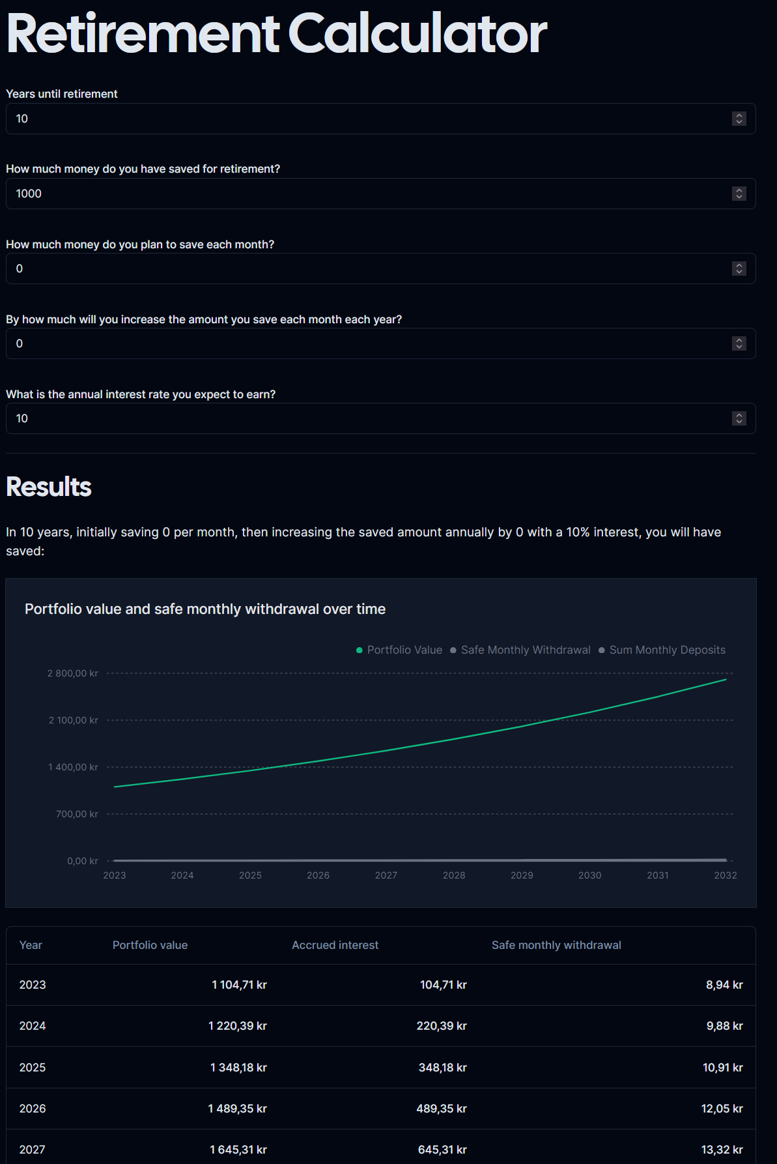Click the Portfolio value column header
Screen dimensions: 777x1164
pyautogui.click(x=150, y=945)
